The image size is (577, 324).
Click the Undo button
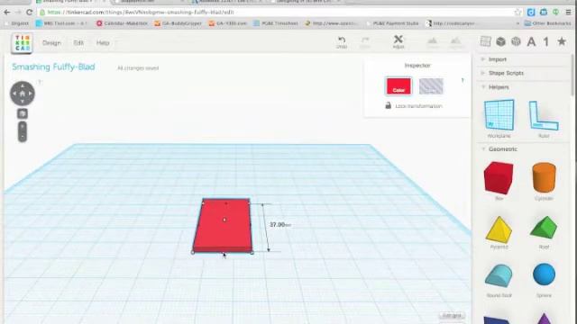[x=342, y=42]
